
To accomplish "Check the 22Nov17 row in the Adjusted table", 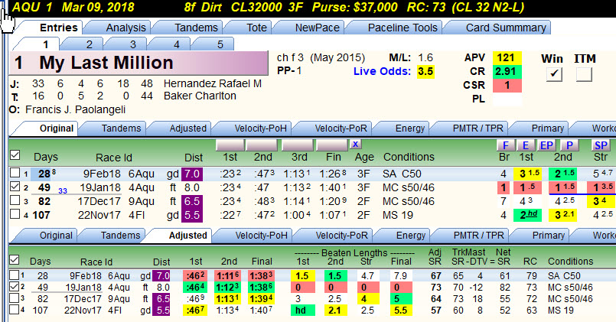I will click(14, 310).
